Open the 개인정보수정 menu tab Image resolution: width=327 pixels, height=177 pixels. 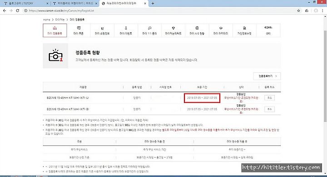tap(244, 30)
